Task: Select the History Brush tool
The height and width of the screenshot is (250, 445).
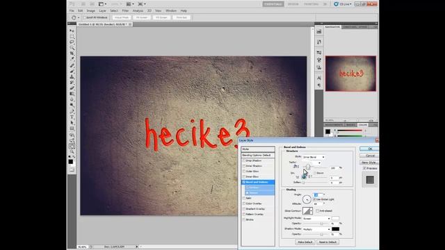Action: point(72,83)
